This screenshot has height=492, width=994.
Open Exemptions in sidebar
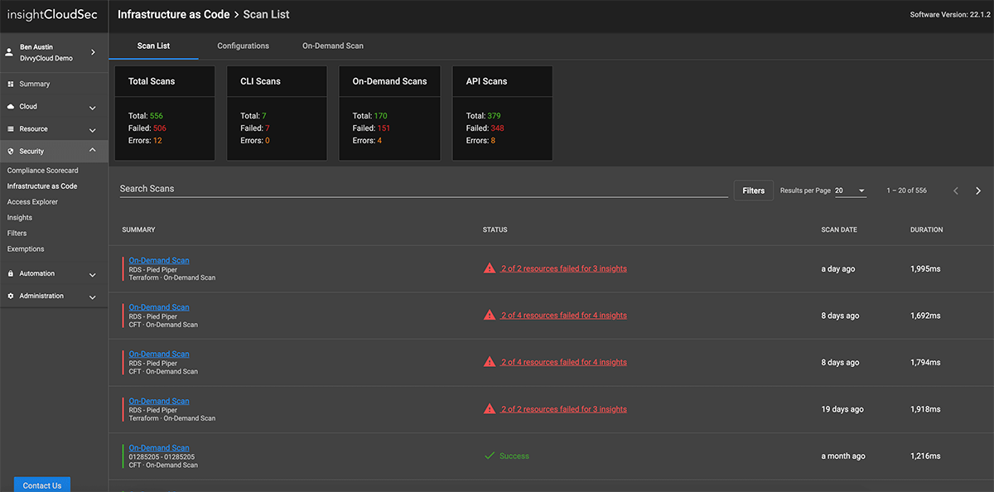click(26, 249)
